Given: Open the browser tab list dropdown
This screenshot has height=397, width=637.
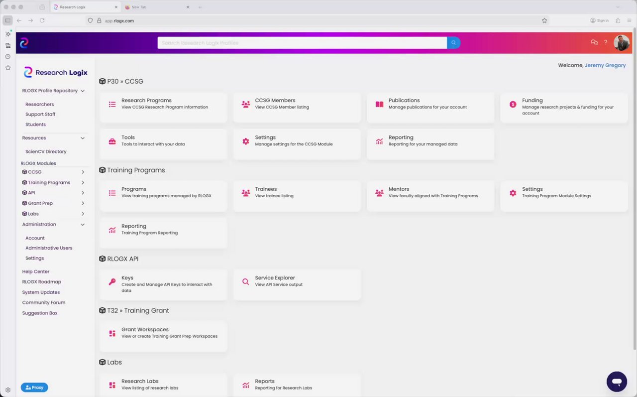Looking at the screenshot, I should click(x=618, y=7).
